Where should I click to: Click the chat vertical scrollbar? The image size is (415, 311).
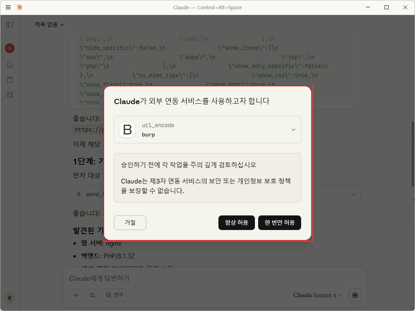click(x=413, y=154)
